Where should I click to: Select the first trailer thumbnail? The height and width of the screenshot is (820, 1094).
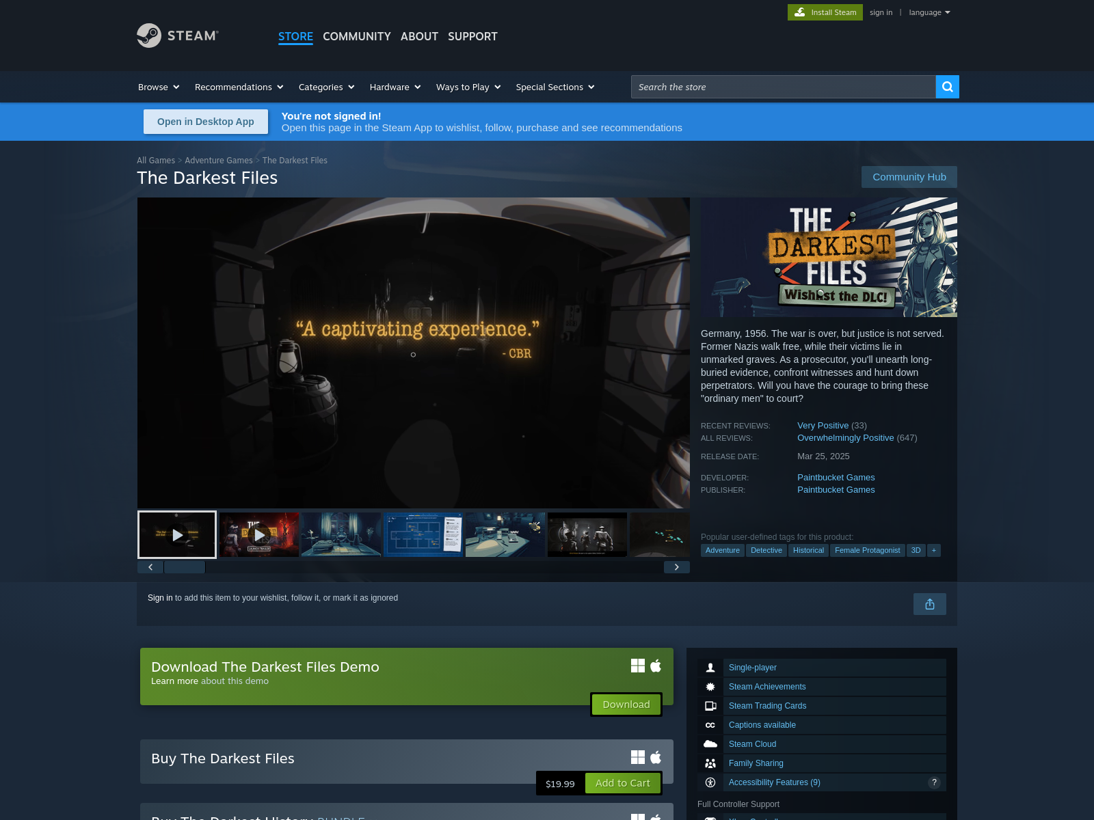(x=177, y=535)
